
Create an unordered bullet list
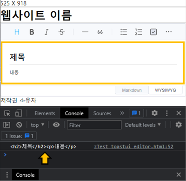(124, 32)
